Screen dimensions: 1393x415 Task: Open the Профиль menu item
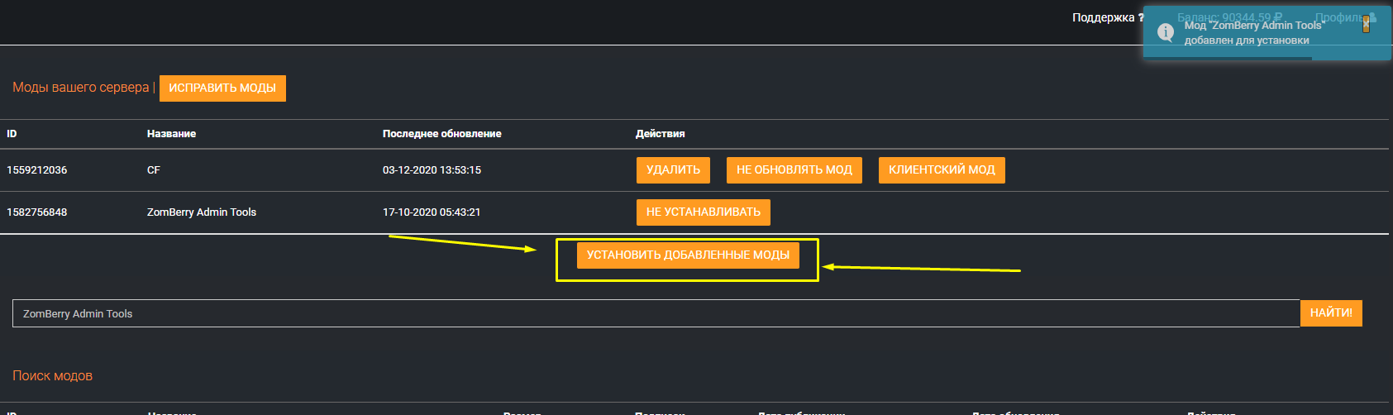point(1339,17)
